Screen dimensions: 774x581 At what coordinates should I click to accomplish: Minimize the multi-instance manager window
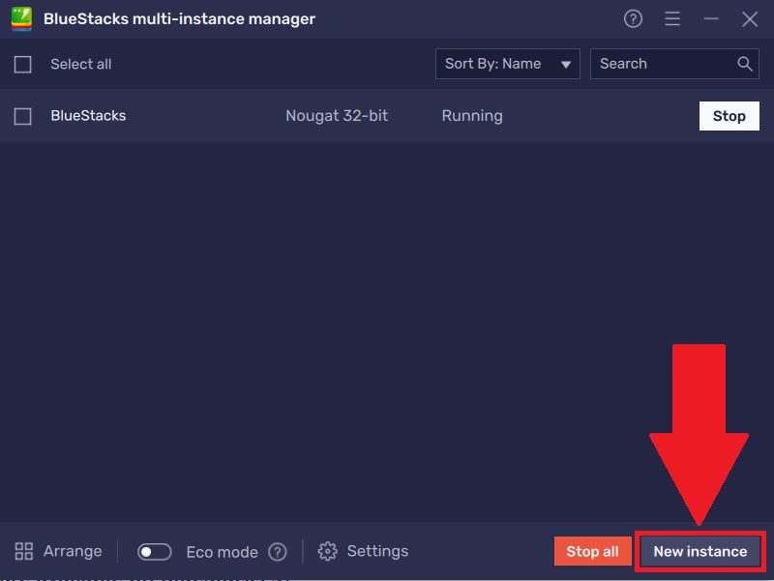711,18
